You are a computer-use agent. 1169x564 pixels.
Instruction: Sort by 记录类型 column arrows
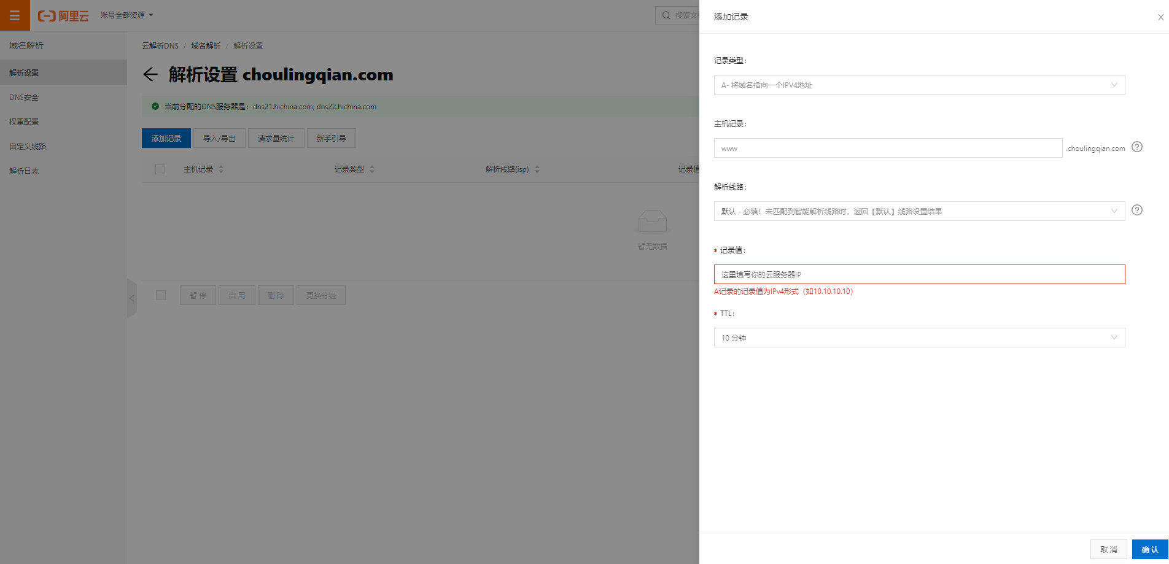(x=372, y=169)
